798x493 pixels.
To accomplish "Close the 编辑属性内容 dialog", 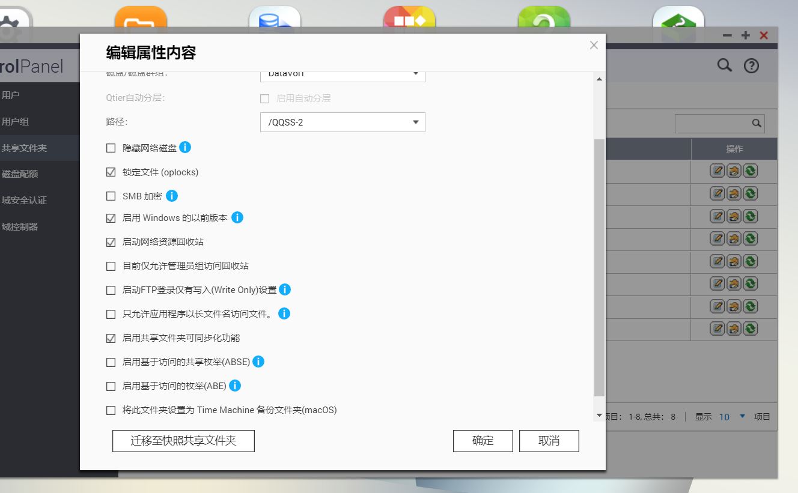I will [x=594, y=45].
